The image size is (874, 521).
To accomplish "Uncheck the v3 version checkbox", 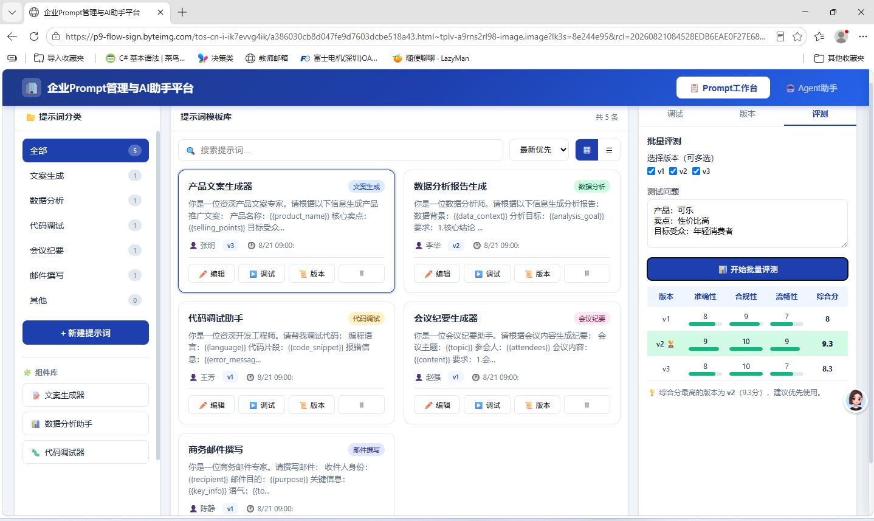I will pyautogui.click(x=697, y=171).
